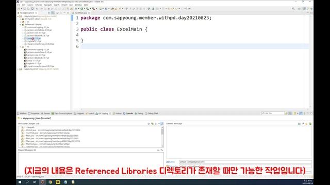Click the Filter files input field
The width and height of the screenshot is (330, 185).
click(273, 113)
